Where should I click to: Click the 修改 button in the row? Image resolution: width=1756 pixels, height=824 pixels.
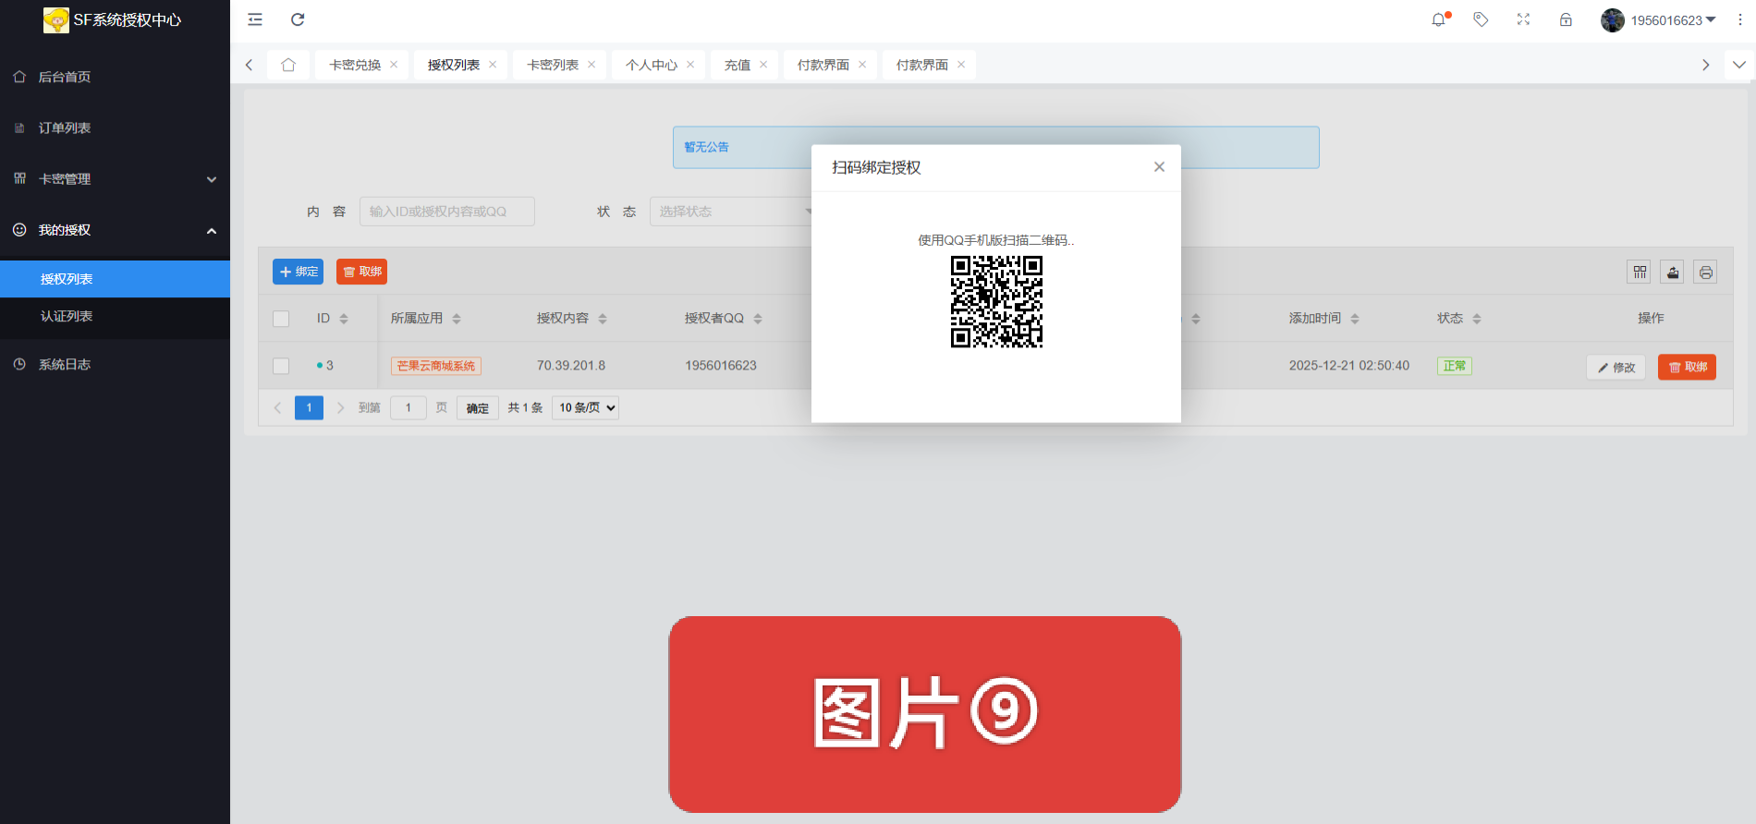[x=1616, y=367]
